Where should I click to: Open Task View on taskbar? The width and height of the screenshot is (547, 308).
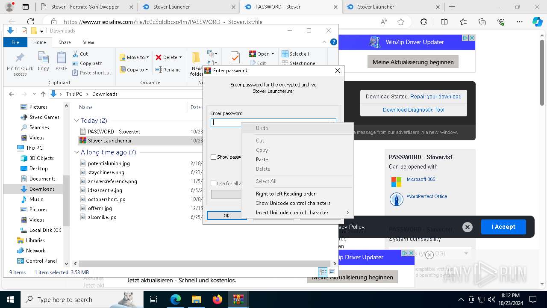[154, 299]
